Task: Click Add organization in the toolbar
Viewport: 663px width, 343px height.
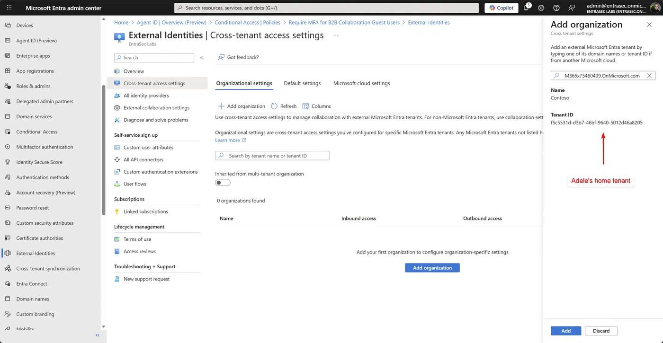Action: pyautogui.click(x=242, y=106)
